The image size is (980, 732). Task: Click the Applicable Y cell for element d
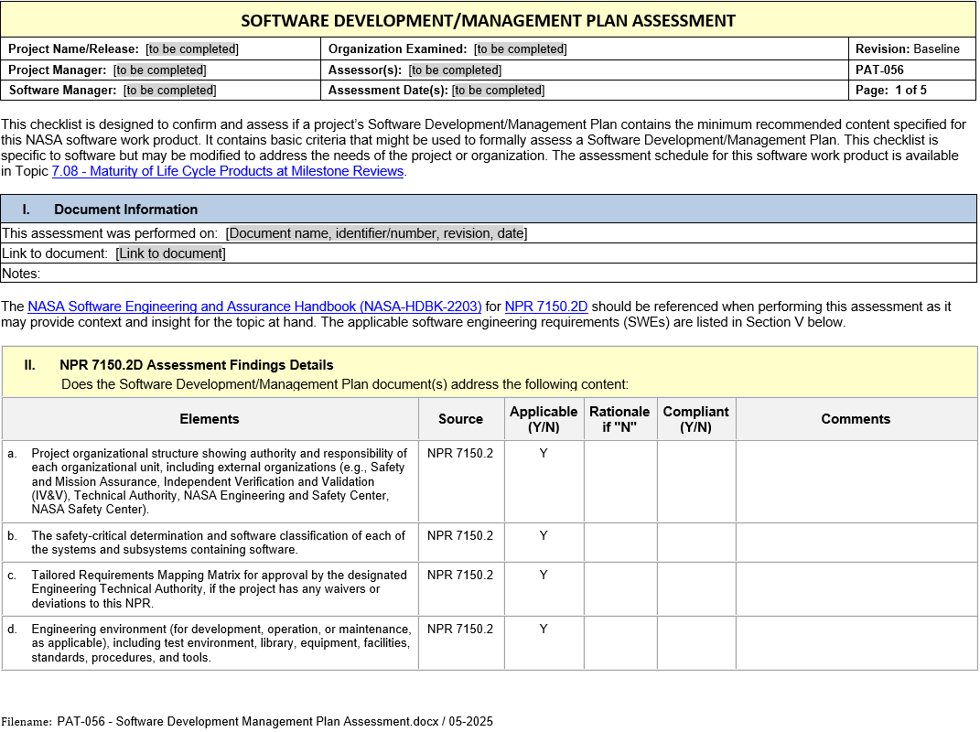(x=544, y=630)
